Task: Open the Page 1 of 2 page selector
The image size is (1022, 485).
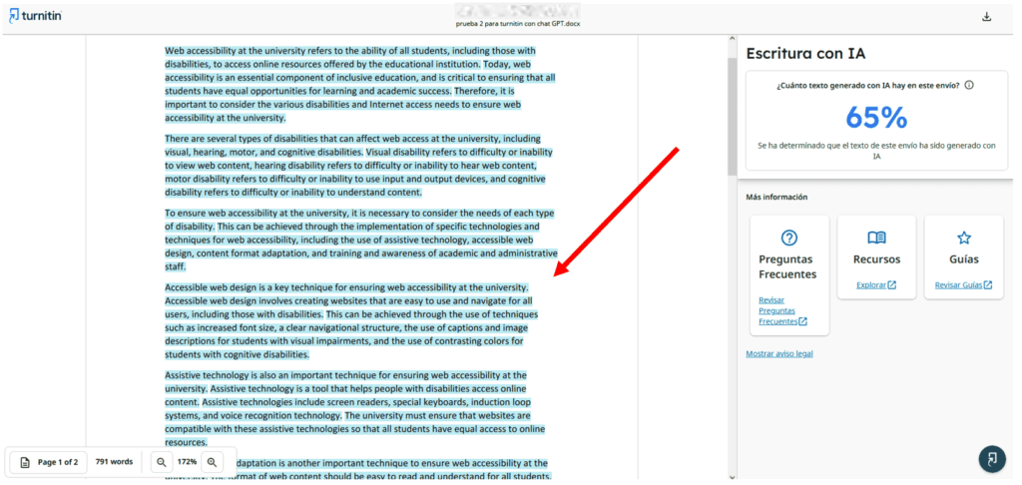Action: click(49, 462)
